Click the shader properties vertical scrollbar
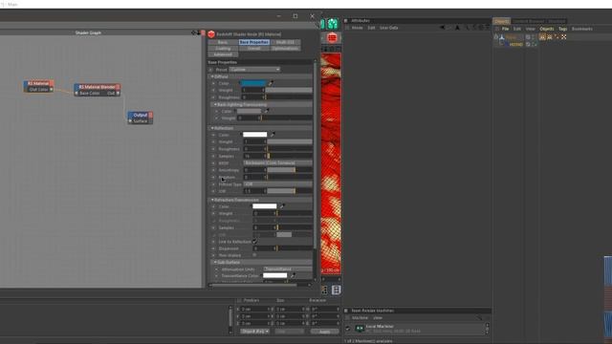612x344 pixels. 315,156
